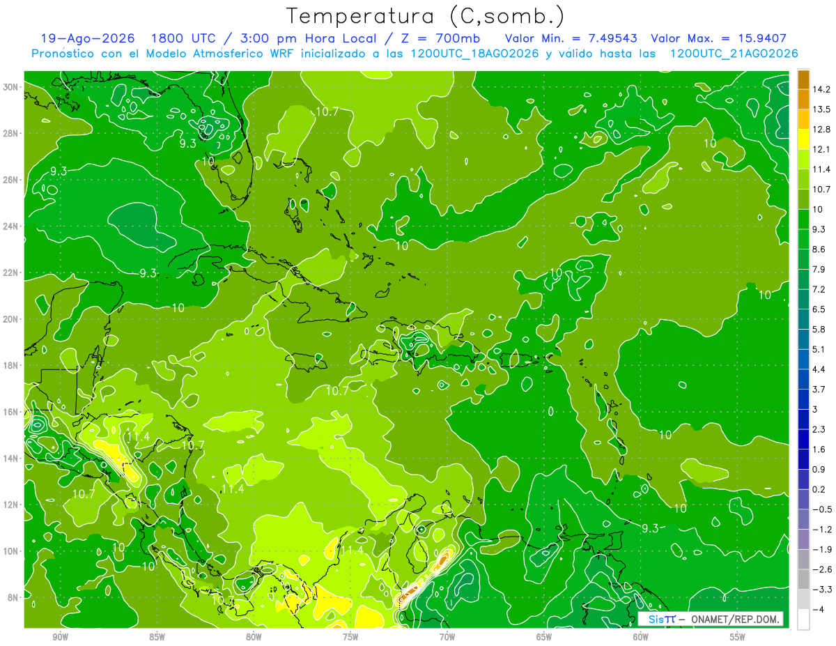Click the '28N' latitude axis label
836x646 pixels.
pos(10,133)
